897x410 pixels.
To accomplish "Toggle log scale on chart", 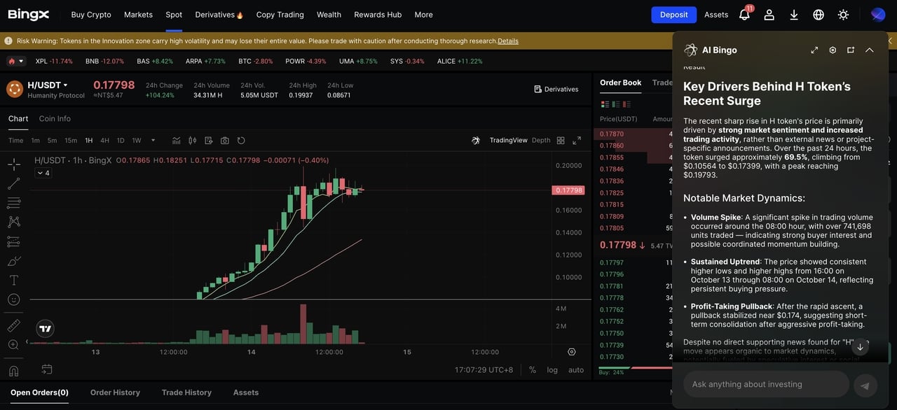I will point(552,370).
